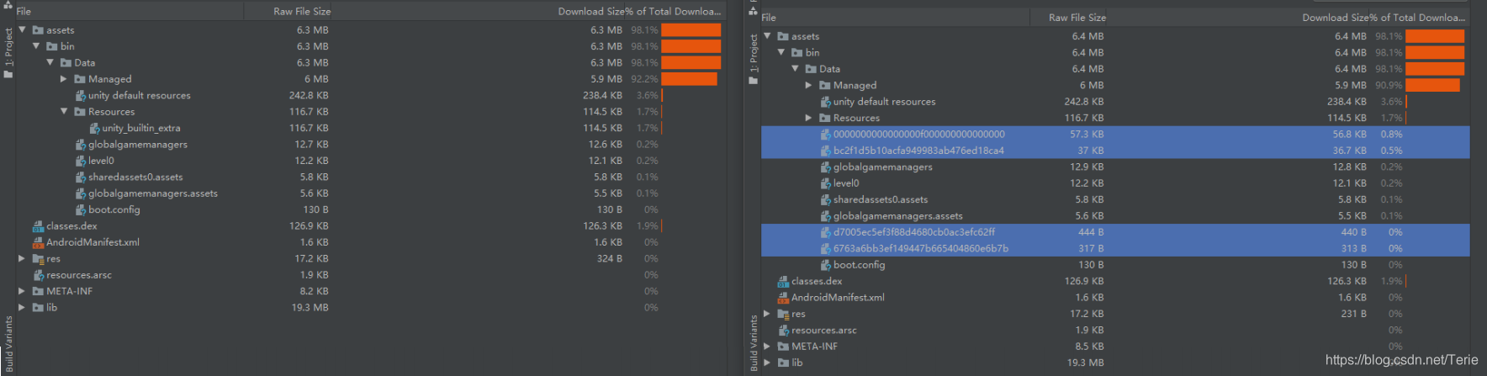Expand the lib folder in right pane
This screenshot has width=1487, height=376.
(767, 363)
